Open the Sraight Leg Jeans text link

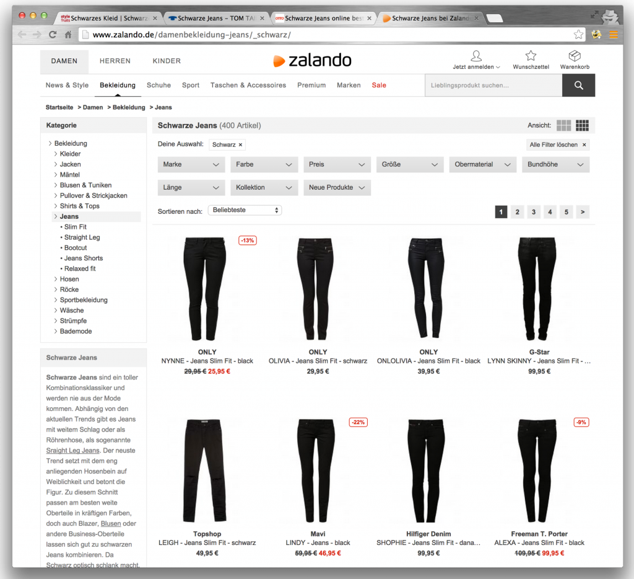click(73, 451)
